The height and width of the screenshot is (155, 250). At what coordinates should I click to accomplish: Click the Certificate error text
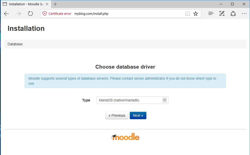(60, 14)
